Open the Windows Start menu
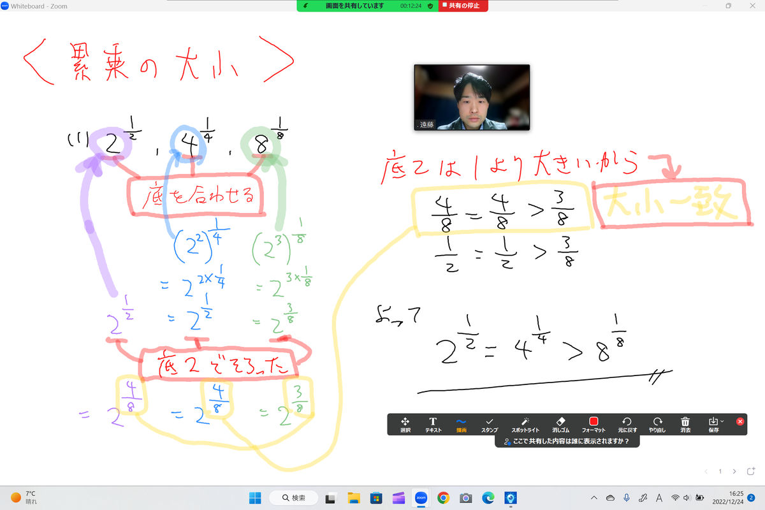This screenshot has width=765, height=510. pos(255,498)
